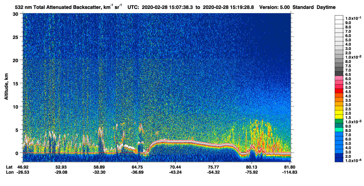The width and height of the screenshot is (364, 186).
Task: Click latitude value "70.44"
Action: click(x=175, y=167)
